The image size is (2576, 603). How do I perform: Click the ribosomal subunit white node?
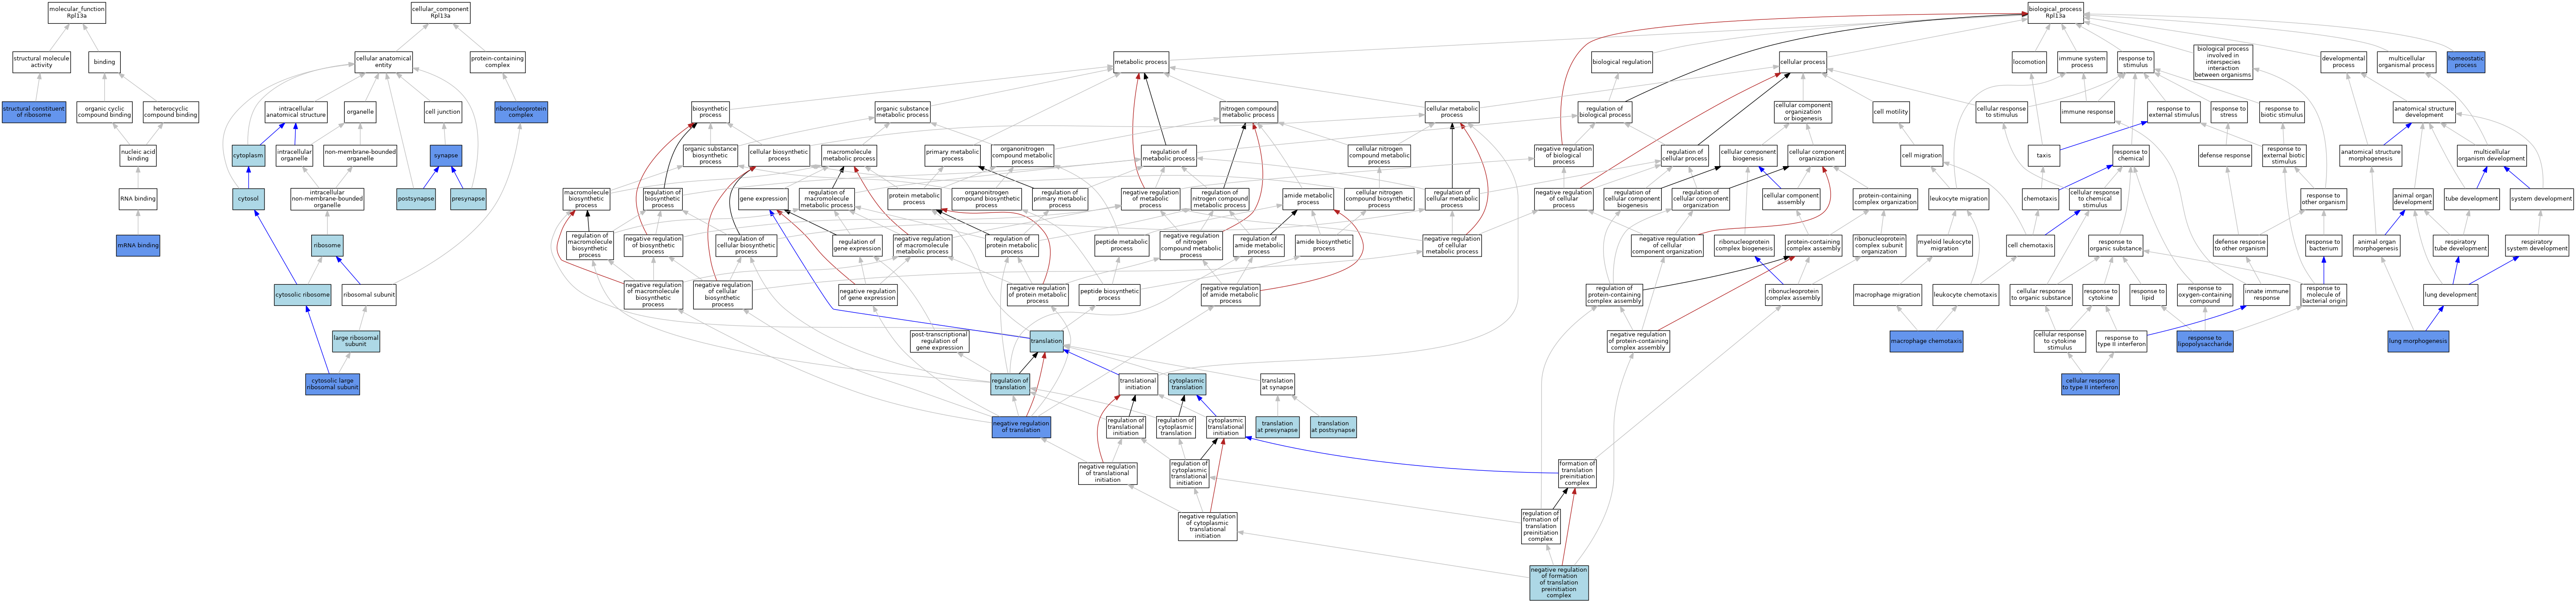[x=369, y=295]
